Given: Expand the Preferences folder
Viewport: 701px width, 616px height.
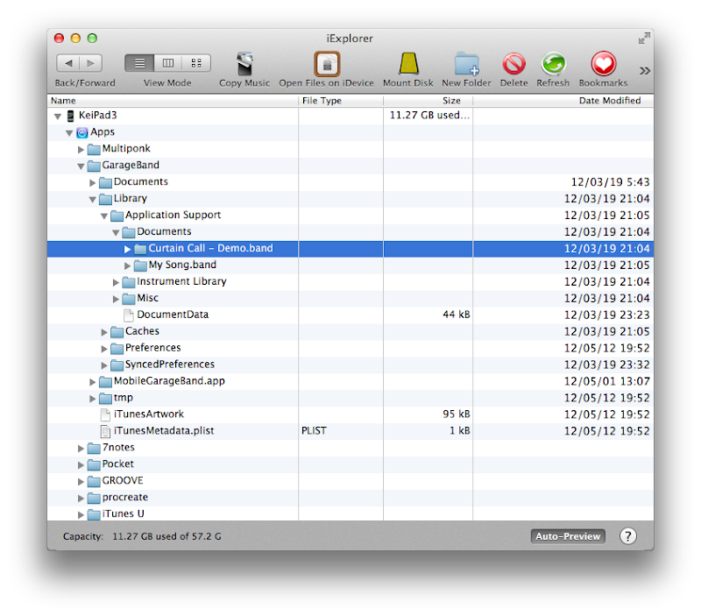Looking at the screenshot, I should point(104,348).
